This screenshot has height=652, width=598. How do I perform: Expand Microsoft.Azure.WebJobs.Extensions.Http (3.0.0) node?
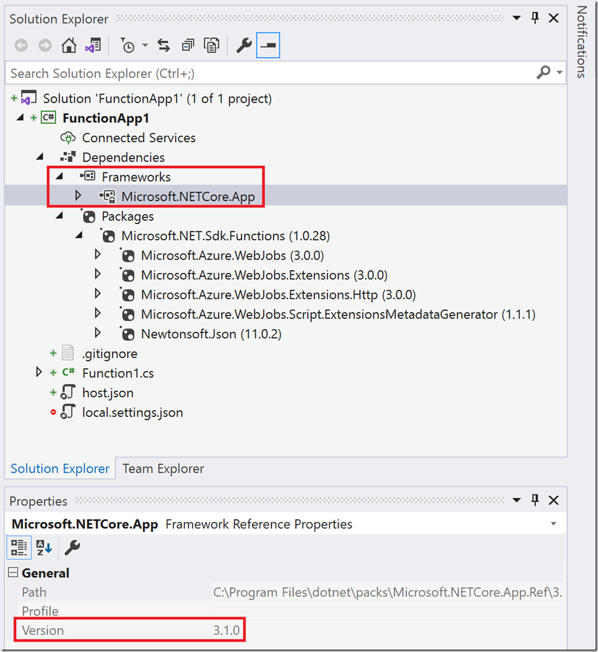(x=98, y=294)
